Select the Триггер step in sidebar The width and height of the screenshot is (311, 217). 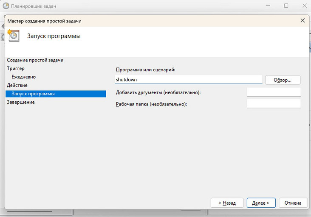coord(16,69)
